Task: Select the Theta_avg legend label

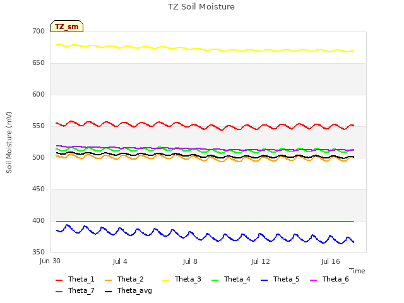Action: tap(134, 291)
